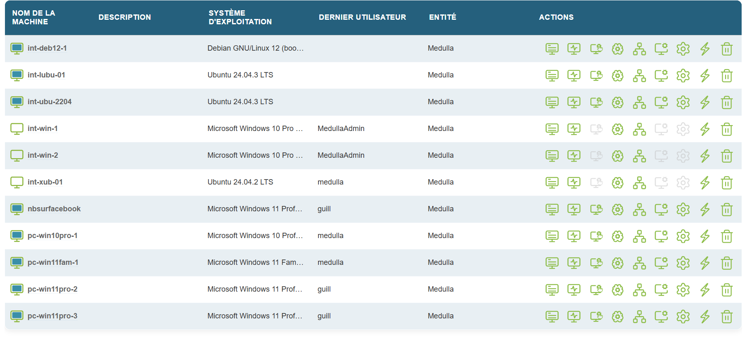Open the pc-win11pro-3 machine link
Image resolution: width=754 pixels, height=339 pixels.
[x=52, y=316]
